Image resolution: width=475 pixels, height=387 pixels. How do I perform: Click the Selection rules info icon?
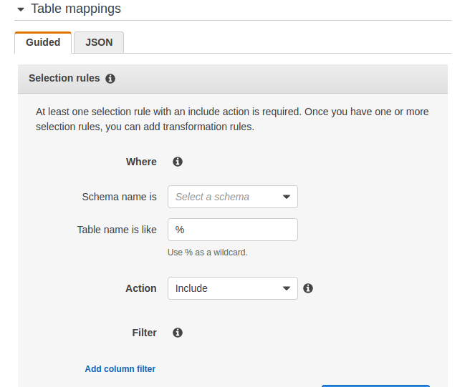(110, 79)
